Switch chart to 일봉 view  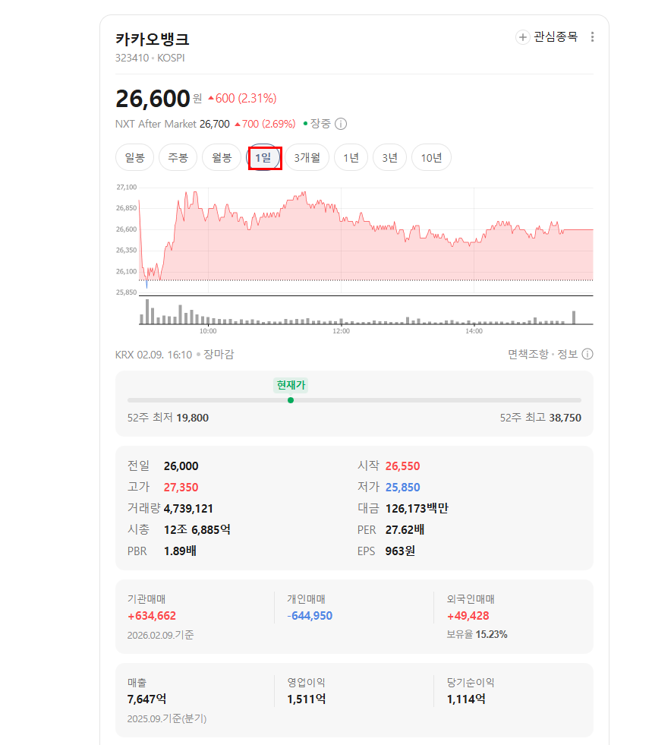(135, 157)
